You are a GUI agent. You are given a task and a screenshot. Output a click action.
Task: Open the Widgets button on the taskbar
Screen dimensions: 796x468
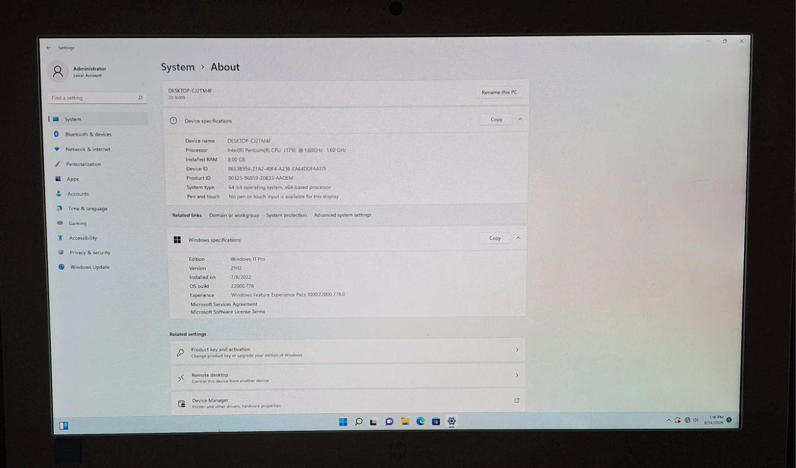(64, 426)
